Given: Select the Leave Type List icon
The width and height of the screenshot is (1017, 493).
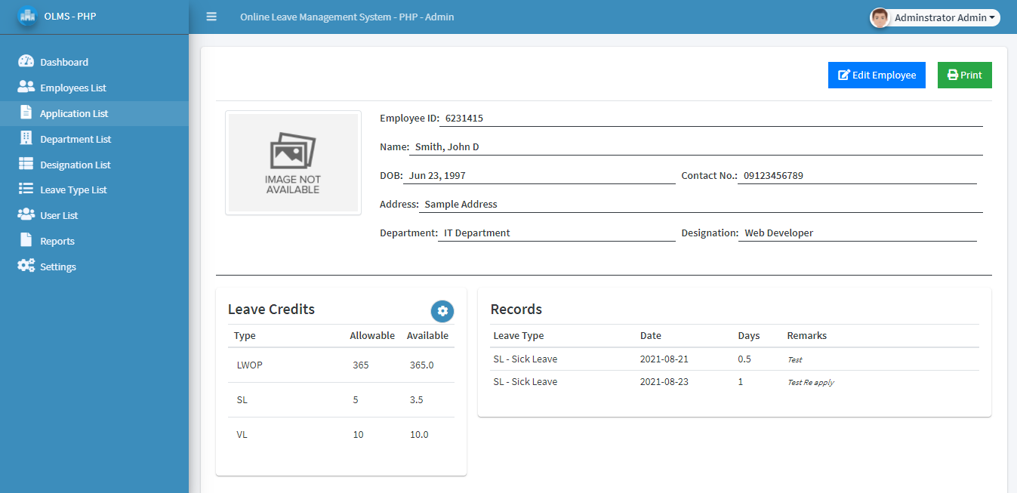Looking at the screenshot, I should coord(25,189).
